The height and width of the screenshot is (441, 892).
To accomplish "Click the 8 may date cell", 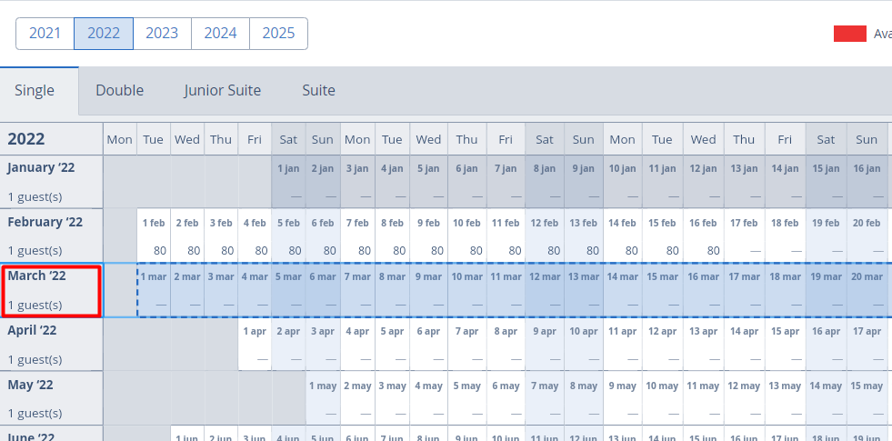I will (x=584, y=398).
